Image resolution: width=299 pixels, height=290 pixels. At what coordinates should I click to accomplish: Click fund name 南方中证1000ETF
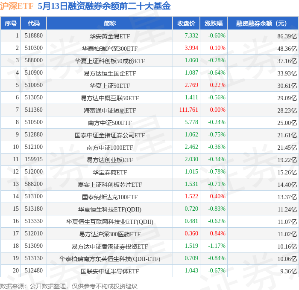coord(110,148)
